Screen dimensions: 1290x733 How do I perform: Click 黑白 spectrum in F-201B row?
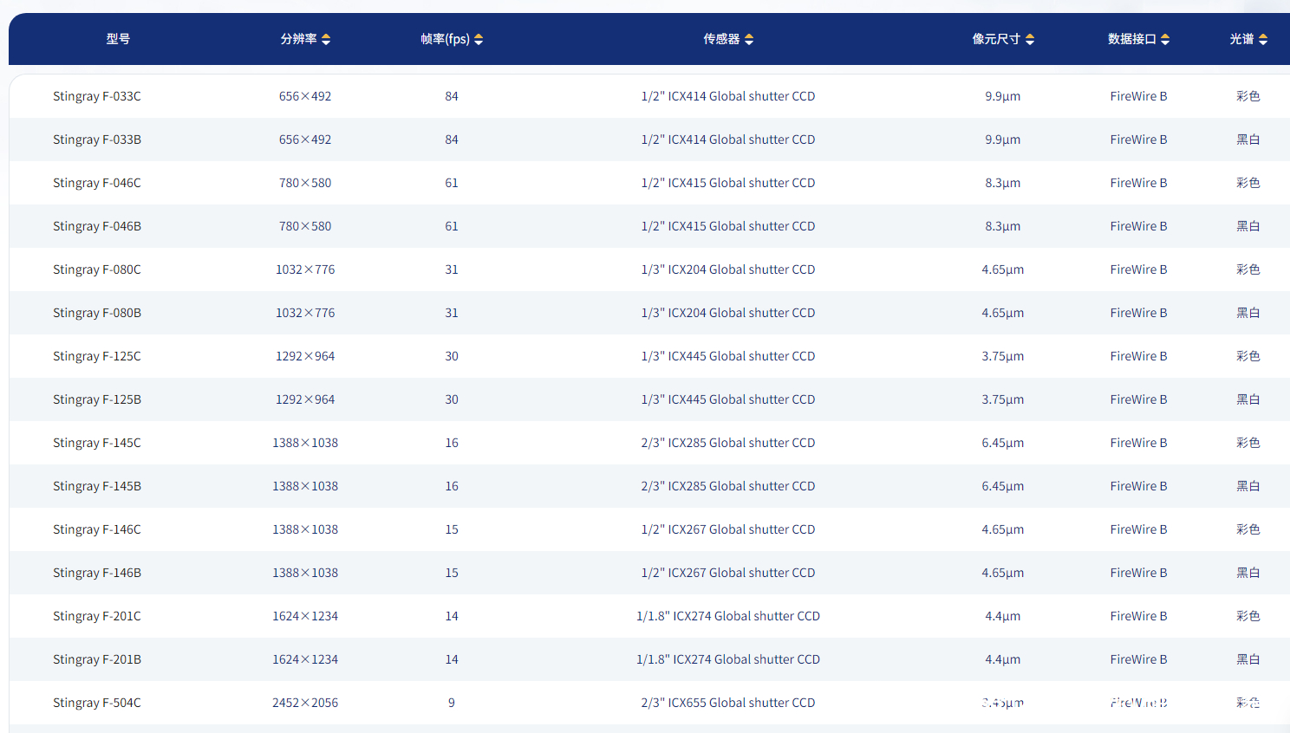point(1248,659)
